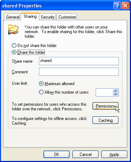The width and height of the screenshot is (131, 162).
Task: Select the Sharing tab
Action: pyautogui.click(x=30, y=16)
